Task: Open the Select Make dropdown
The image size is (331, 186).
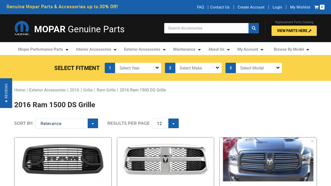Action: pos(199,68)
